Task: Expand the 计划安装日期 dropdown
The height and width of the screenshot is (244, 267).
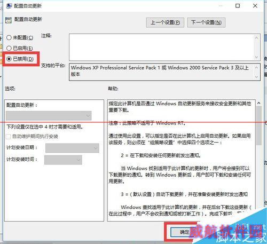Action: click(72, 148)
